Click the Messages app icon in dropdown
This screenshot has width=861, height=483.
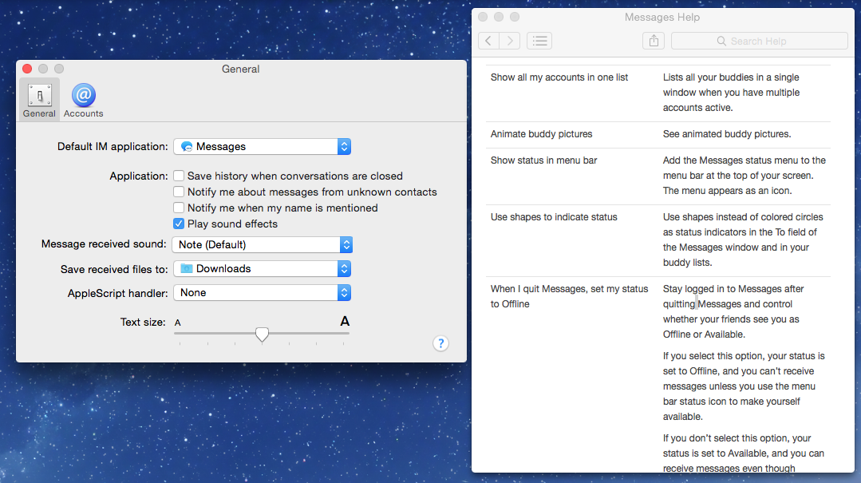point(187,147)
